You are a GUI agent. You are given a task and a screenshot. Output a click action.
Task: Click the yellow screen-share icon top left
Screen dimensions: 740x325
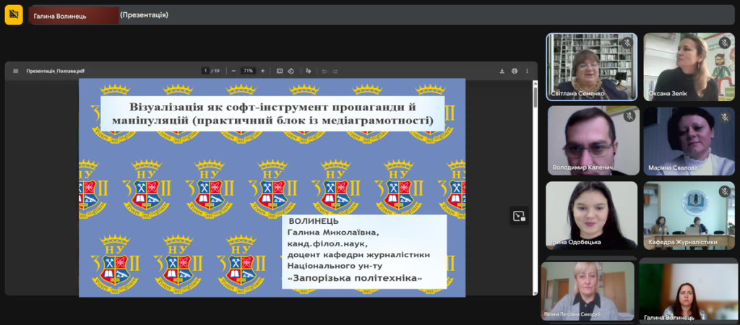click(14, 15)
